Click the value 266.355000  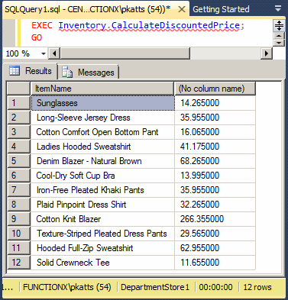202,219
